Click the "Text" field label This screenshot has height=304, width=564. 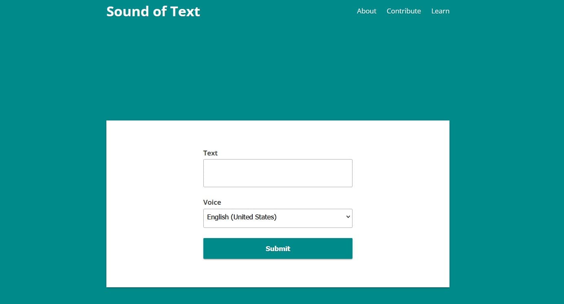[x=210, y=153]
